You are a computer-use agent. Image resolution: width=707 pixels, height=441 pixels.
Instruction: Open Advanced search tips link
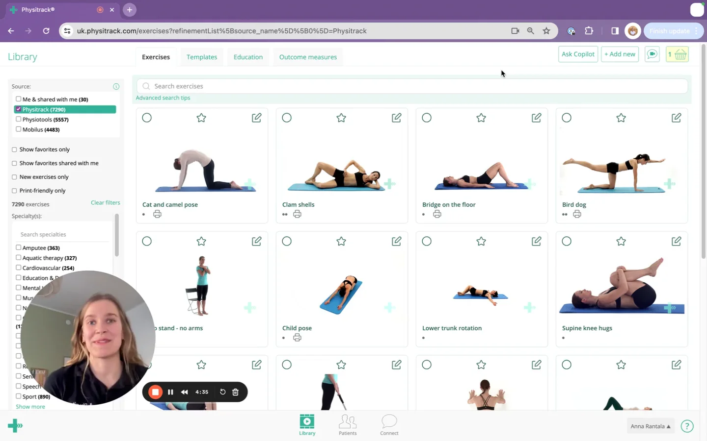(163, 98)
